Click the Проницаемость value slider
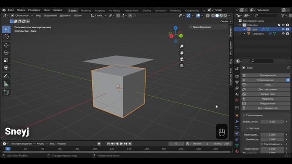Viewport: 292px width, 164px height. [272, 135]
